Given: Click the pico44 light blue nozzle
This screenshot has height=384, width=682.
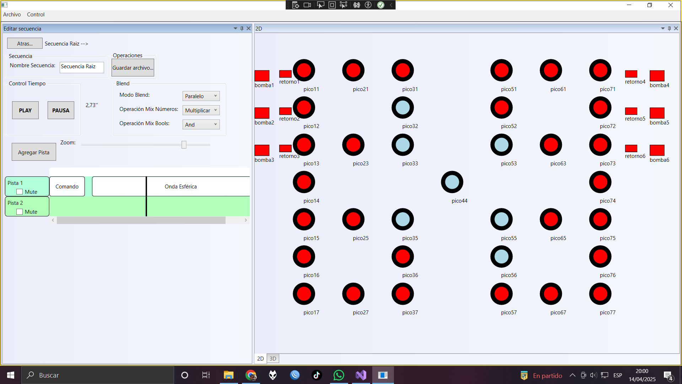Looking at the screenshot, I should click(452, 182).
